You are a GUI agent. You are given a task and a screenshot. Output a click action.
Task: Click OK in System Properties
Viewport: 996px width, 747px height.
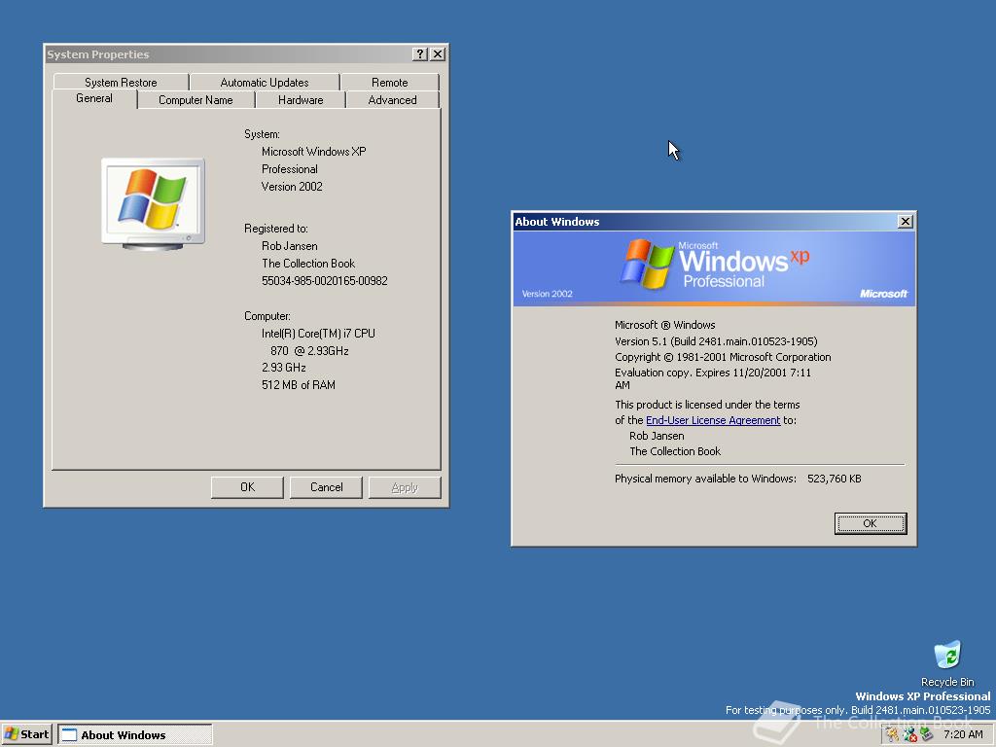[x=247, y=487]
